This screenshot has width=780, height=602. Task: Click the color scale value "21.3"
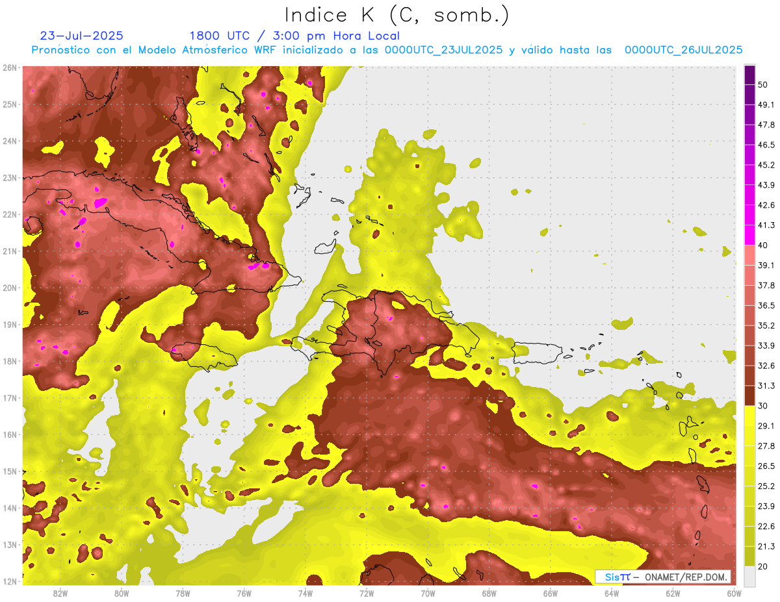tap(766, 546)
